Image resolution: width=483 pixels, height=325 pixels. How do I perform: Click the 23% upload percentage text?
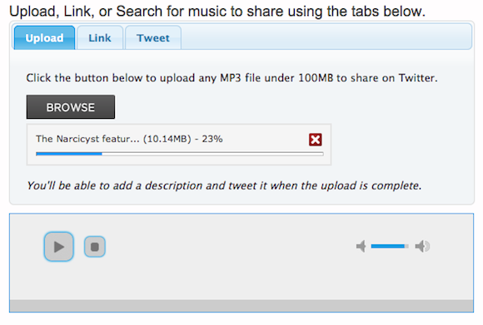click(212, 139)
